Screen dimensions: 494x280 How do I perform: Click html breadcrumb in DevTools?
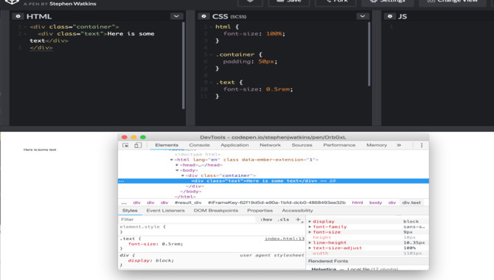pyautogui.click(x=358, y=203)
